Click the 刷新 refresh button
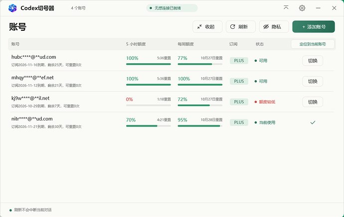 point(241,27)
